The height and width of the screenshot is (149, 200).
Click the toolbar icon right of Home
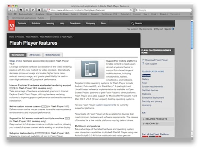tap(33, 10)
